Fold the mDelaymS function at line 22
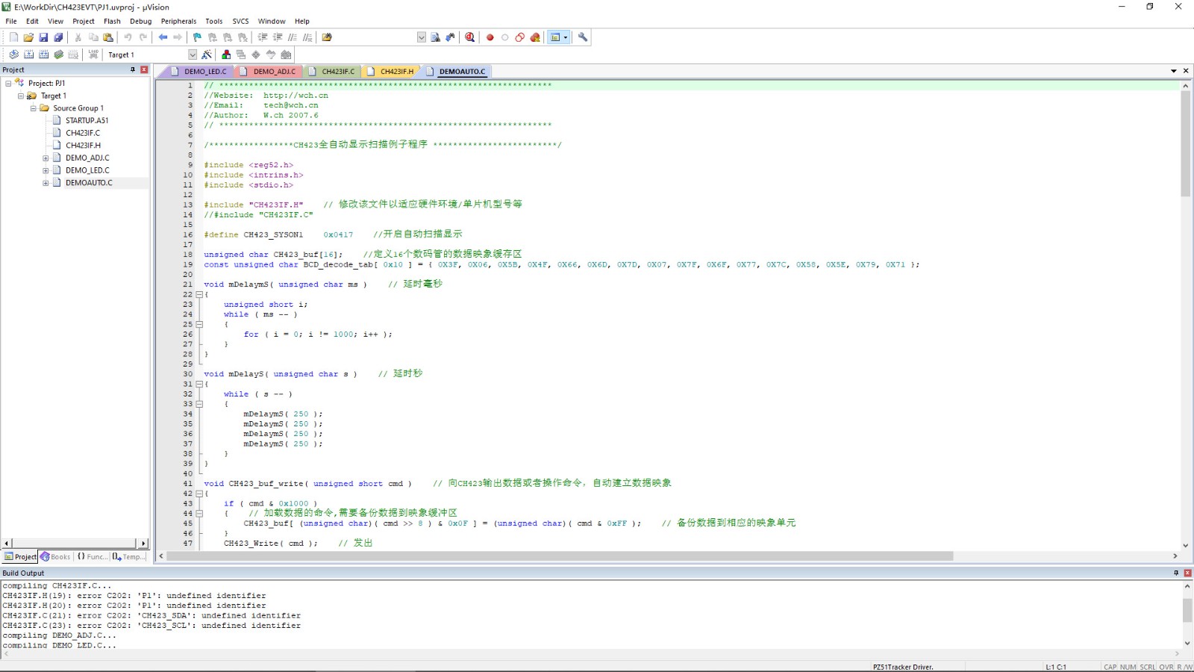Screen dimensions: 1194x672 (199, 295)
